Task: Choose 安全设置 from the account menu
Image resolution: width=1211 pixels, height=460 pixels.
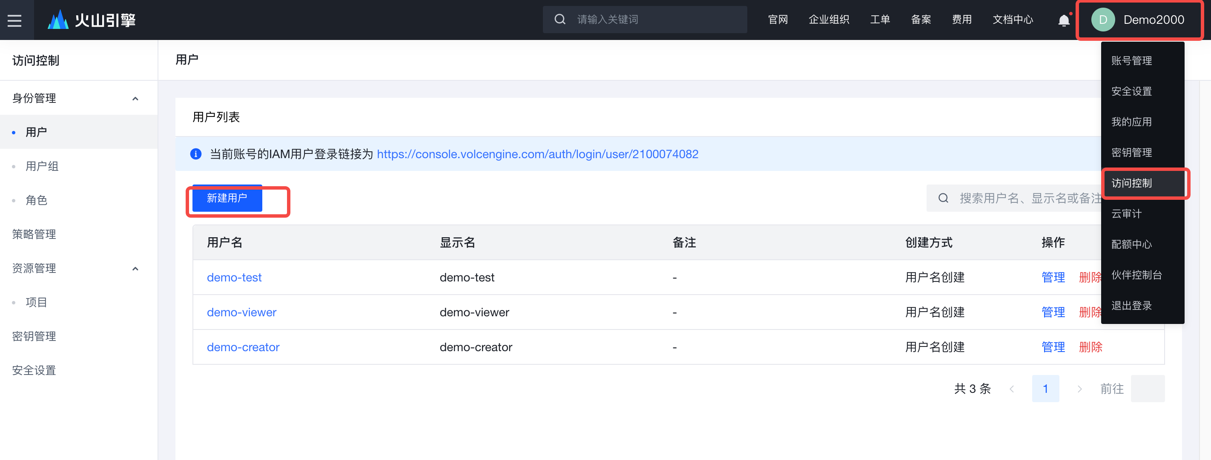Action: click(x=1142, y=91)
